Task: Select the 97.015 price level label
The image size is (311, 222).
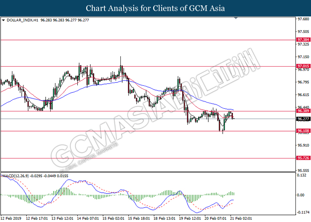Action: 303,66
